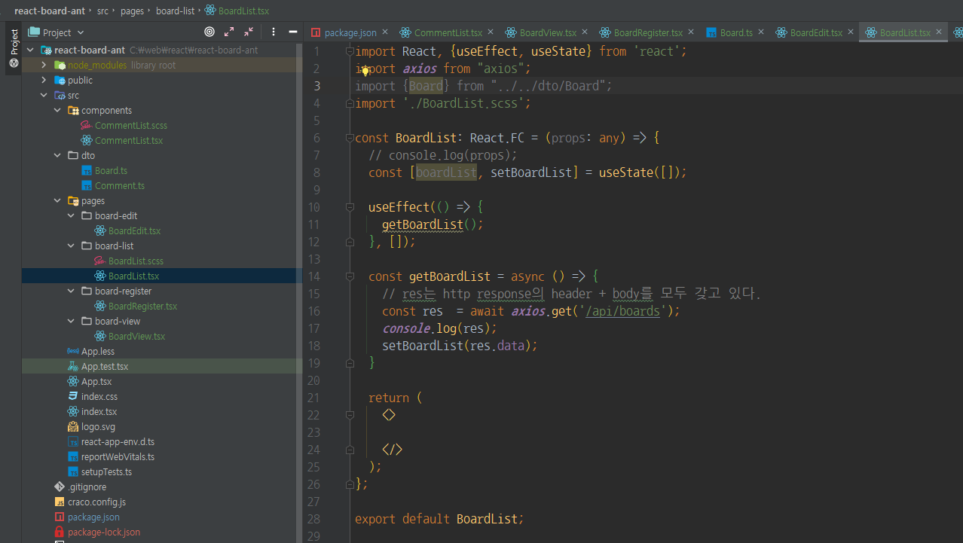Switch to the BoardEdit.tsx tab
This screenshot has width=963, height=543.
pos(815,32)
